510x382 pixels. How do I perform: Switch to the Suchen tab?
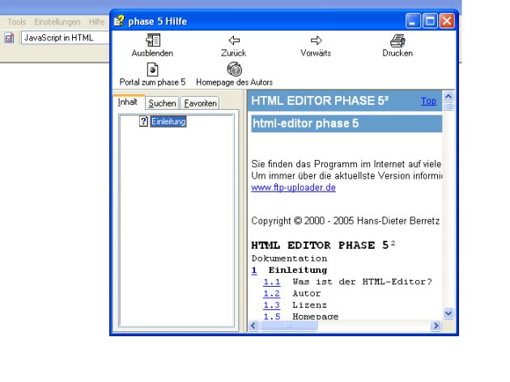tap(162, 103)
